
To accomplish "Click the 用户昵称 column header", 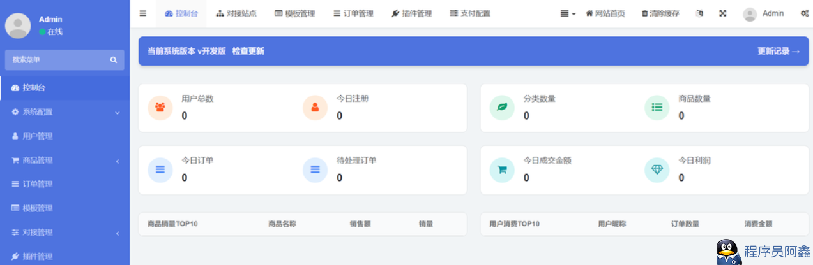I will (612, 224).
